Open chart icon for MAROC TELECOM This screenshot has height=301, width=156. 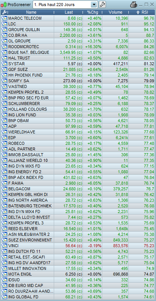pyautogui.click(x=4, y=19)
